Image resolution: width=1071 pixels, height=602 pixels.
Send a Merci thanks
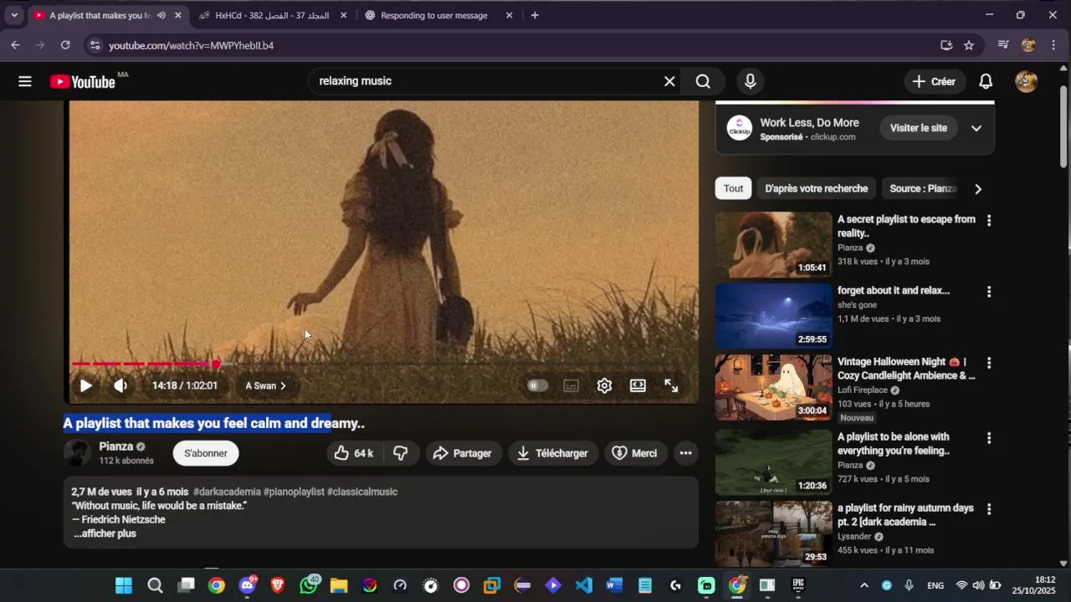click(x=636, y=453)
